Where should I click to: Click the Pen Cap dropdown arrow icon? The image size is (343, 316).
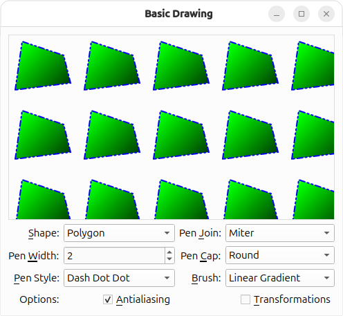tap(326, 255)
